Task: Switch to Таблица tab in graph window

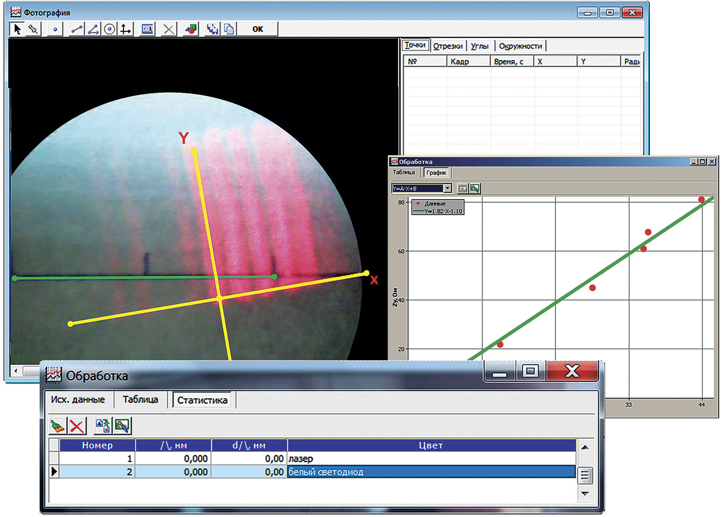Action: pyautogui.click(x=404, y=173)
